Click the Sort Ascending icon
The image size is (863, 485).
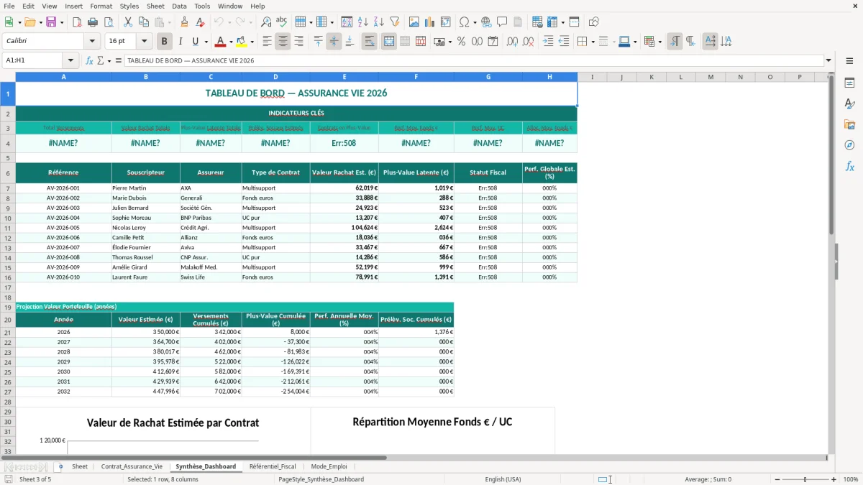pyautogui.click(x=363, y=22)
